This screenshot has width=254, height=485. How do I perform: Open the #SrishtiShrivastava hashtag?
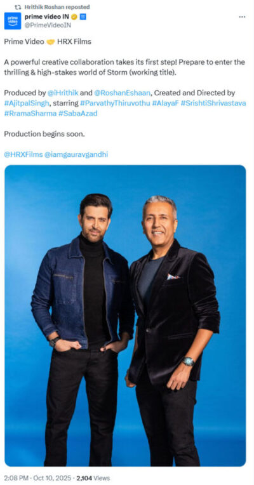pos(213,103)
